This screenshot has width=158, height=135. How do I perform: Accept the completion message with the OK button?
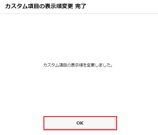tap(80, 123)
